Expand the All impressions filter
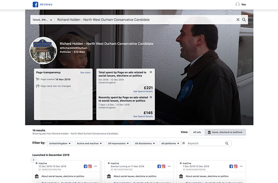Image resolution: width=278 pixels, height=183 pixels. tap(119, 143)
